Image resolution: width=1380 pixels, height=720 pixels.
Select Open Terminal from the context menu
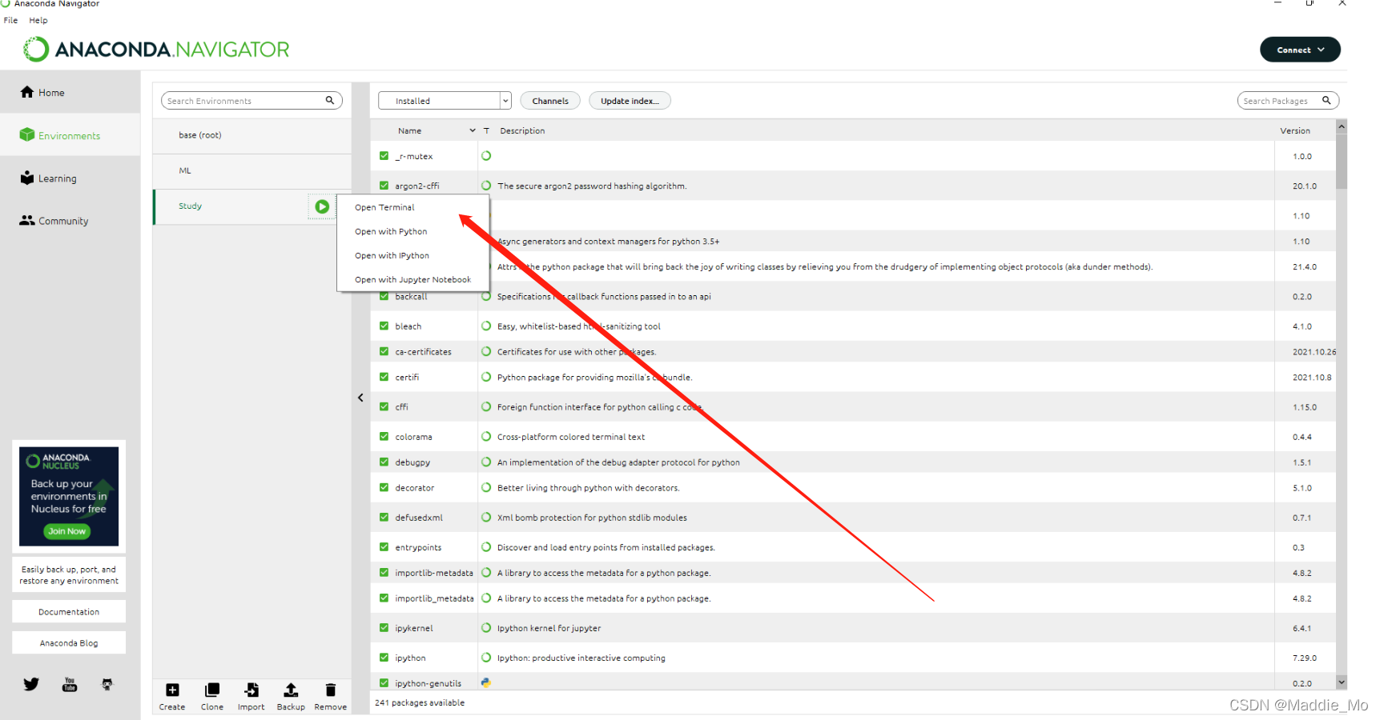pos(384,207)
